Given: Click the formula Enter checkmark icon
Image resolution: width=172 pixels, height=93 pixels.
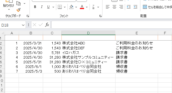Looking at the screenshot, I should pyautogui.click(x=40, y=25).
